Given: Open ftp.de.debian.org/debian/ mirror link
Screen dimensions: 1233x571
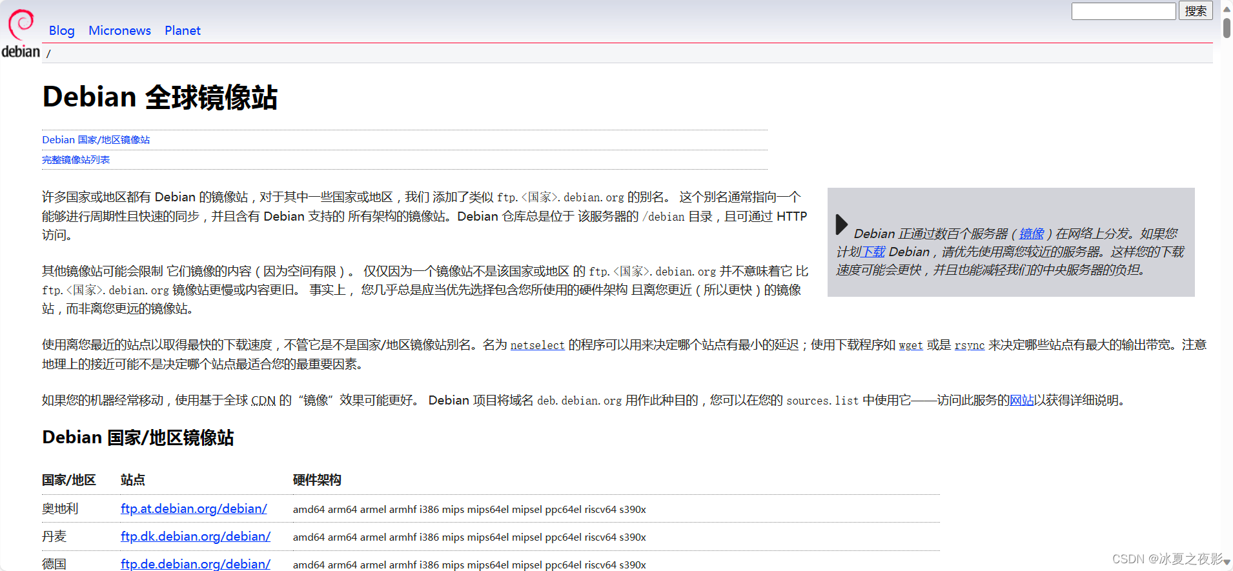Looking at the screenshot, I should tap(196, 564).
